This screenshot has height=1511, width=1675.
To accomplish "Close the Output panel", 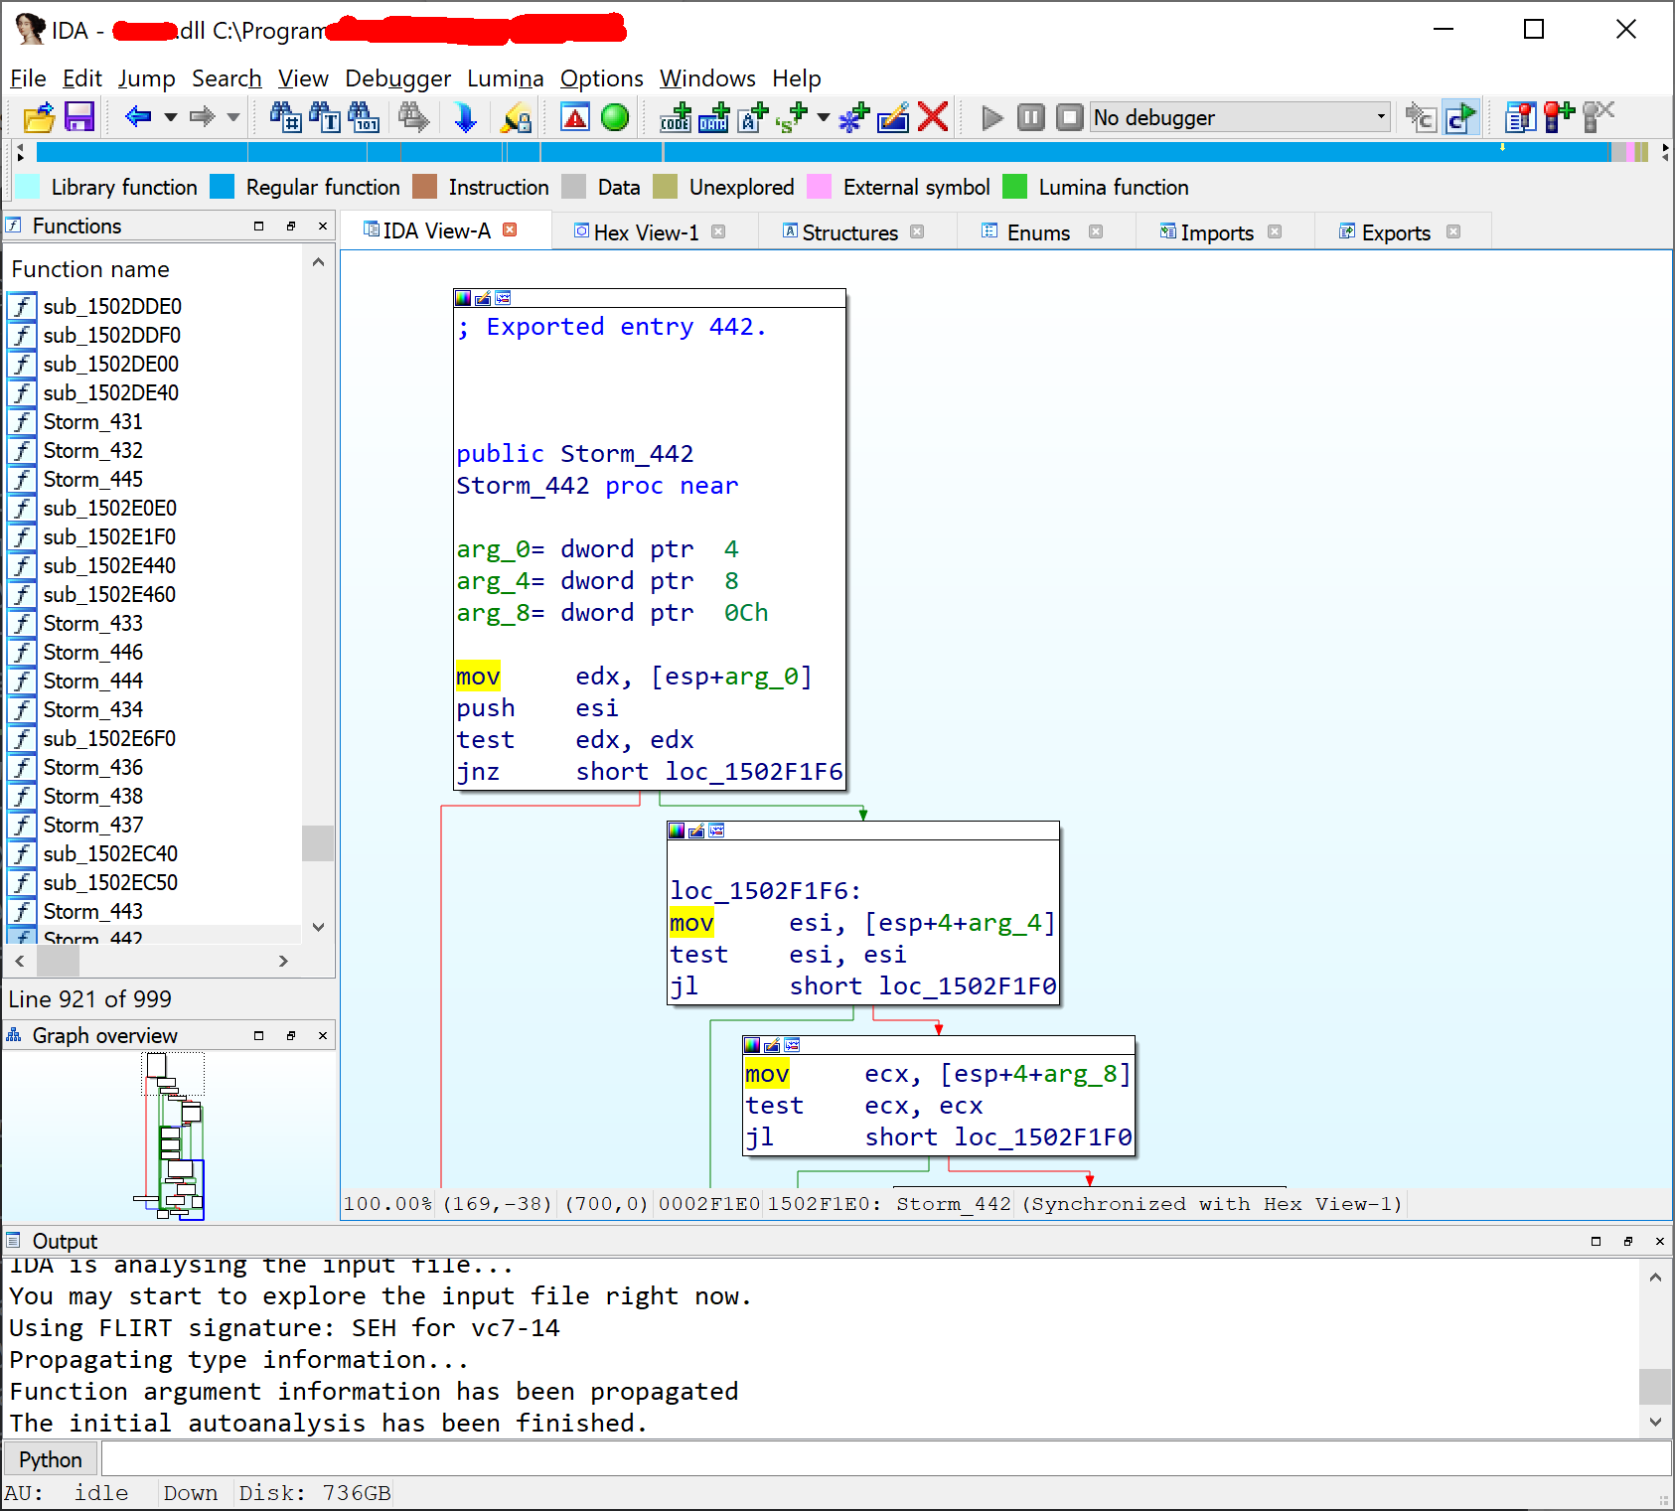I will (x=1659, y=1241).
